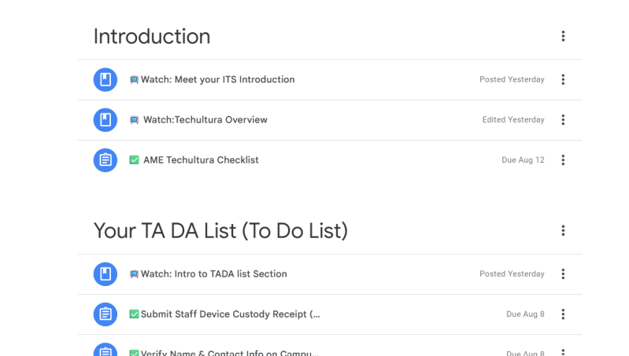Open the more options menu for Techultura Overview
Image resolution: width=629 pixels, height=356 pixels.
click(x=563, y=120)
